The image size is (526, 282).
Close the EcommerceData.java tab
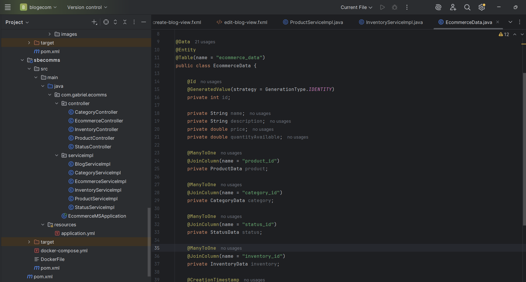tap(498, 22)
